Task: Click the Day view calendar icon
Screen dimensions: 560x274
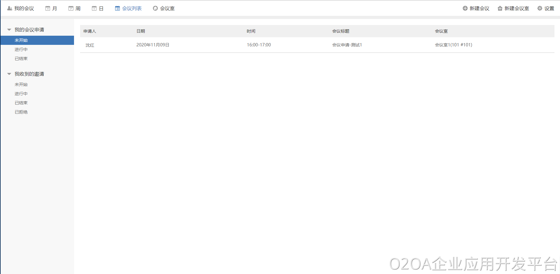Action: click(x=94, y=9)
